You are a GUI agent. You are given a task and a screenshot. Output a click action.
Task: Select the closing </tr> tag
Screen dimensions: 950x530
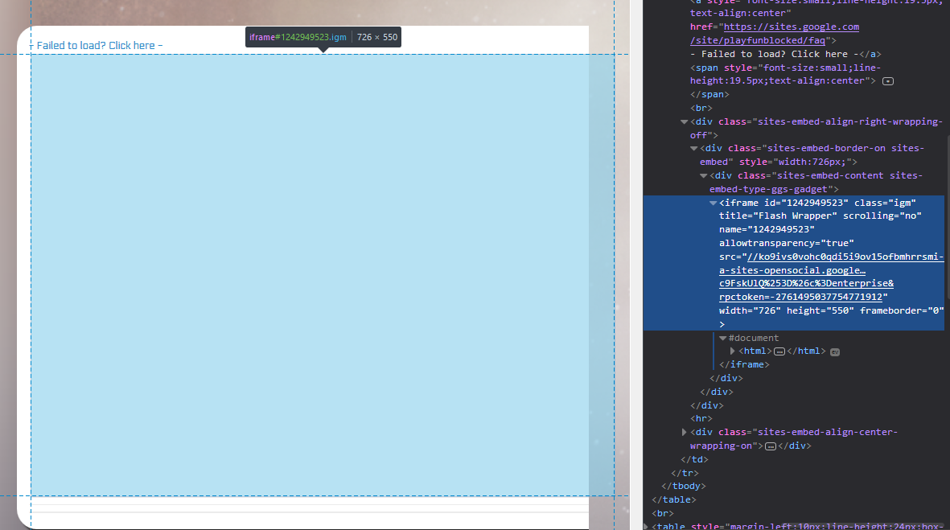[685, 473]
